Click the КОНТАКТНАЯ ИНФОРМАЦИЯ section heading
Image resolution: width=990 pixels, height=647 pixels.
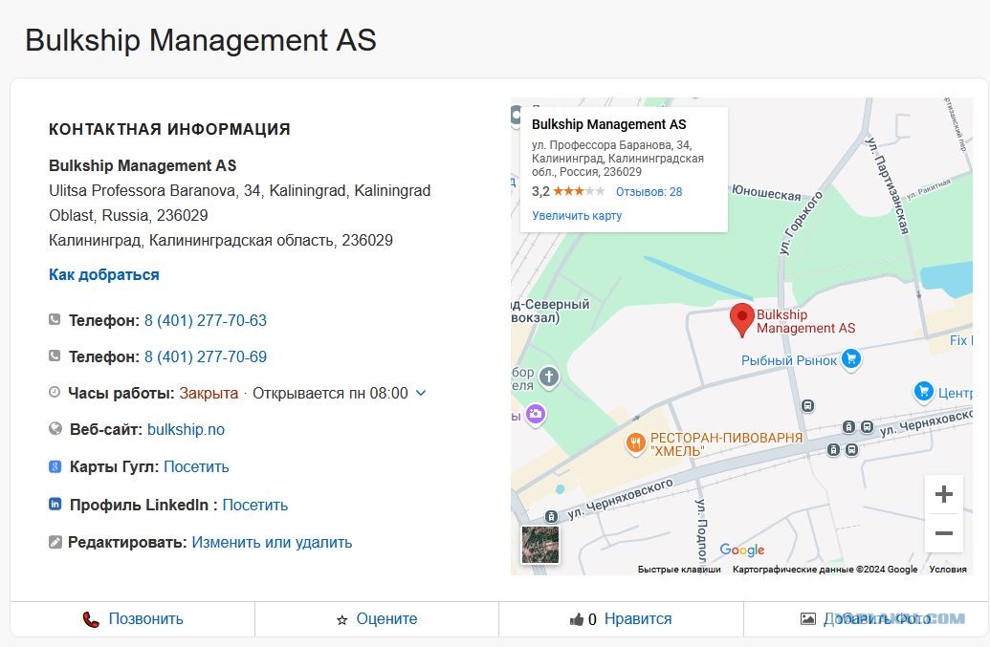pos(169,129)
